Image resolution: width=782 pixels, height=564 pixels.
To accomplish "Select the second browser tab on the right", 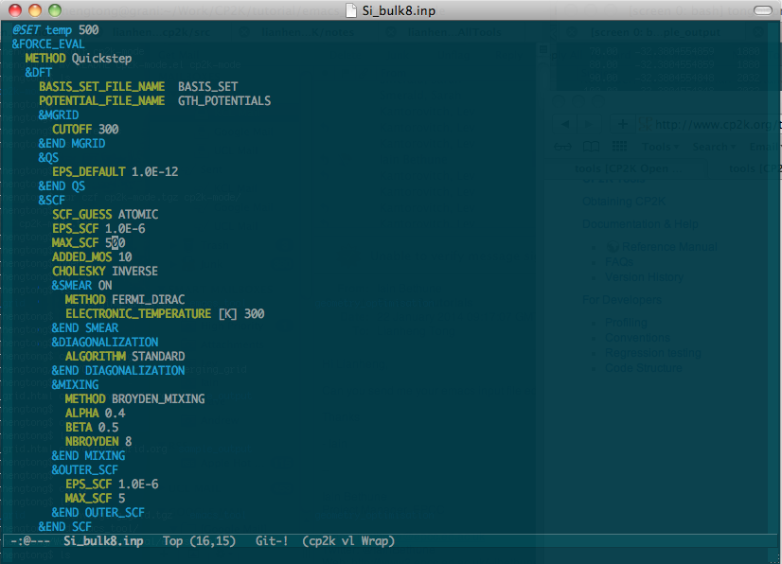I will point(752,167).
